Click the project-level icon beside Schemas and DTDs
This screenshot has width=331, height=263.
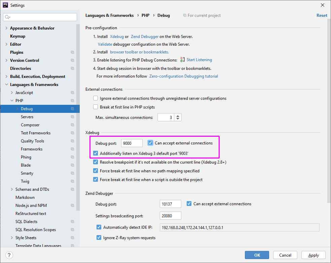tap(72, 189)
